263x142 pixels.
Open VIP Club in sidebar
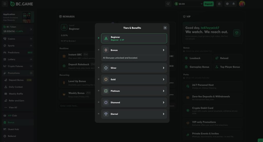tap(18, 116)
